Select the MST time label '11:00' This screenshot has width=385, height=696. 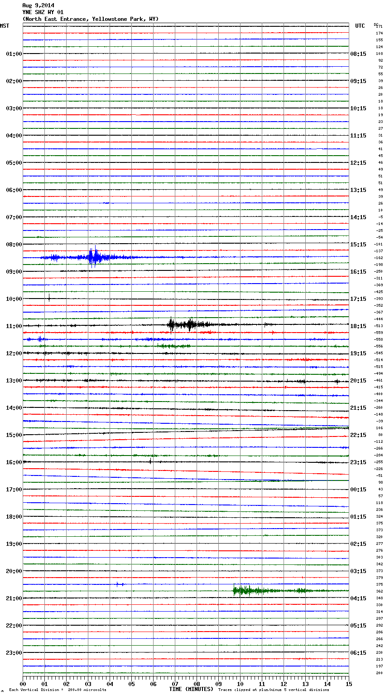pyautogui.click(x=14, y=326)
